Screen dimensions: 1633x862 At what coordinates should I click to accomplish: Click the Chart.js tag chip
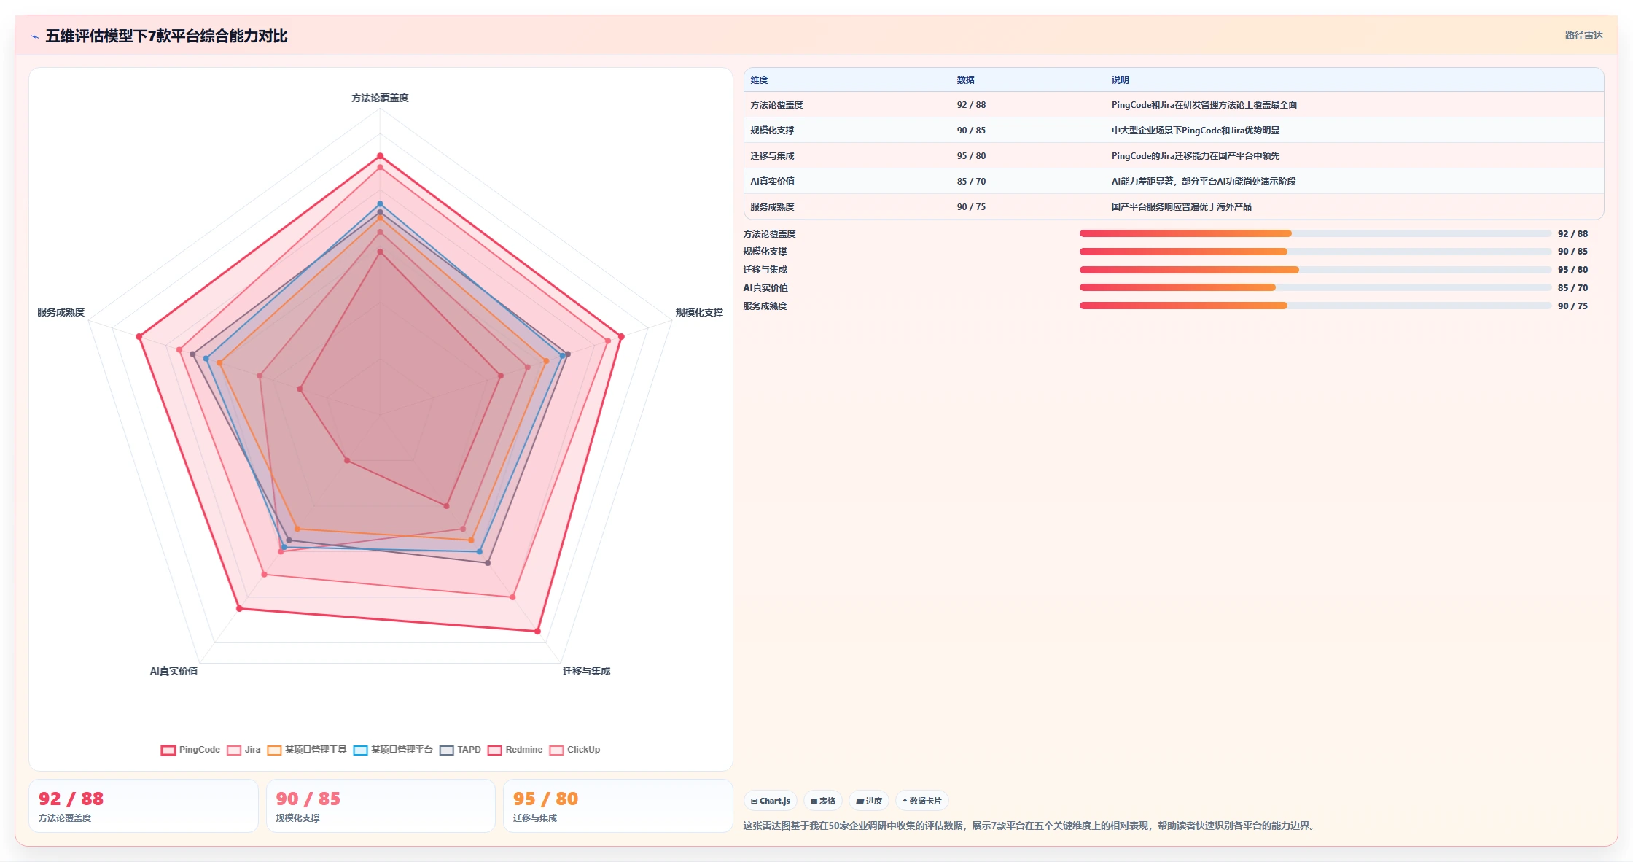[770, 801]
